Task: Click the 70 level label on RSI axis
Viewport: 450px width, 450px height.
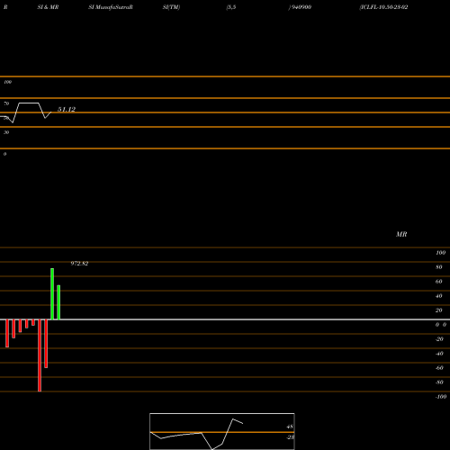Action: click(6, 103)
